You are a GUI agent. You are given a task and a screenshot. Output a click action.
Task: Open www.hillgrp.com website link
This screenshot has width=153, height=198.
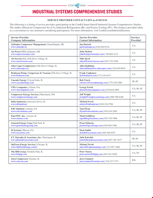pyautogui.click(x=19, y=154)
